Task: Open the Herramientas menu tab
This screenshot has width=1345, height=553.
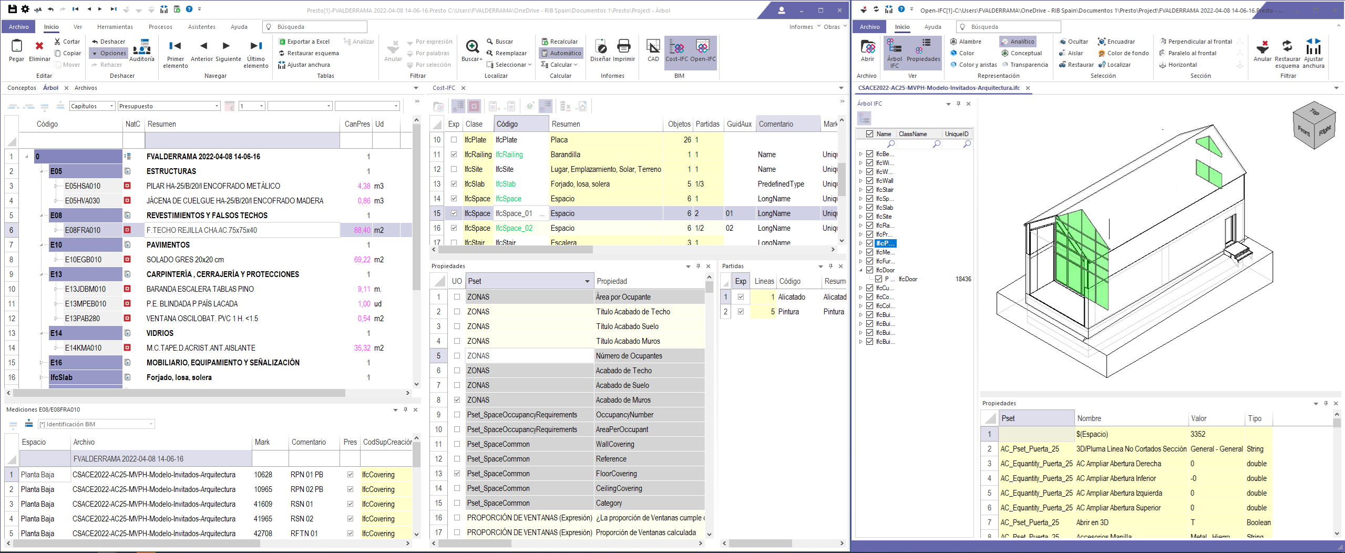Action: (115, 26)
